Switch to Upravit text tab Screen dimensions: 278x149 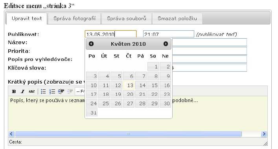coord(27,19)
